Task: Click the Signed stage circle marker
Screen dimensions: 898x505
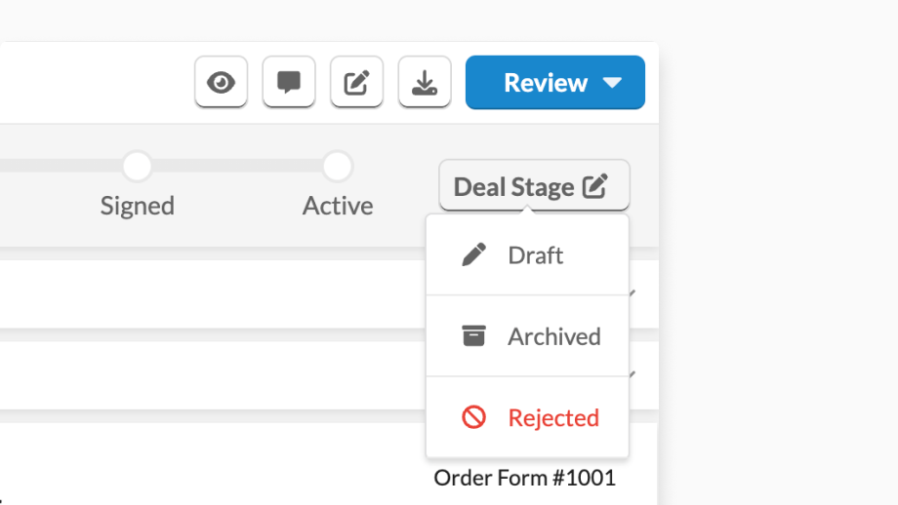Action: tap(138, 166)
